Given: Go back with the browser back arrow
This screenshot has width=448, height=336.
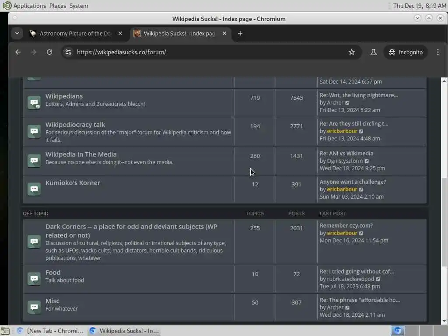Looking at the screenshot, I should pos(18,52).
